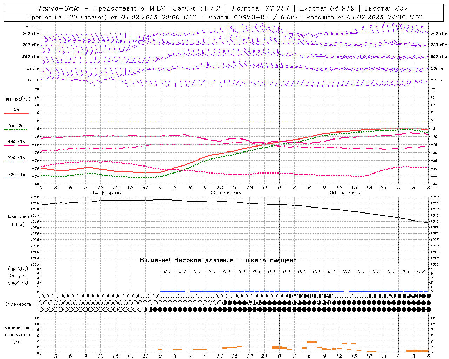Viewport: 449px width, 359px height.
Task: Click the 'Тем-ра(°C)' temperature panel label
Action: (16, 99)
